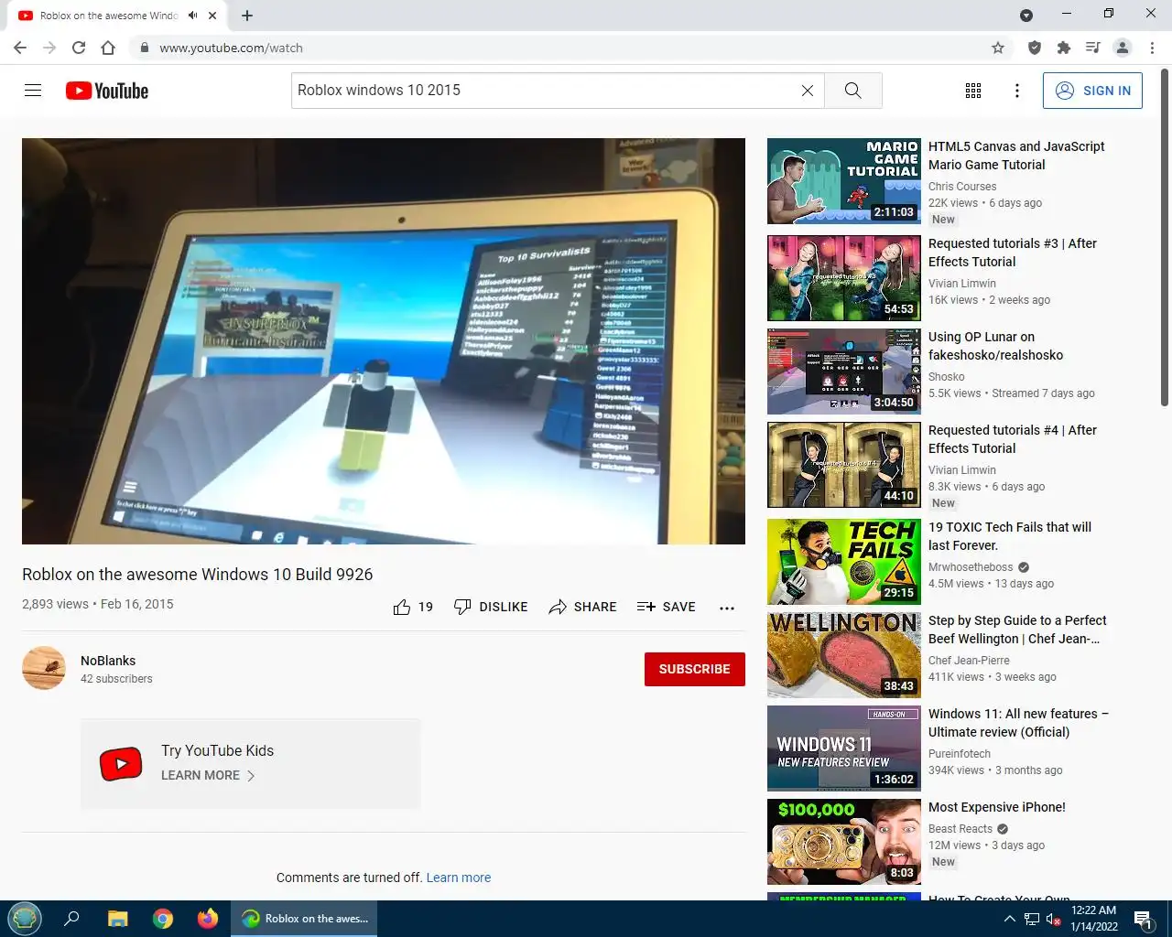Open taskbar search magnifier
The height and width of the screenshot is (937, 1172).
tap(71, 919)
